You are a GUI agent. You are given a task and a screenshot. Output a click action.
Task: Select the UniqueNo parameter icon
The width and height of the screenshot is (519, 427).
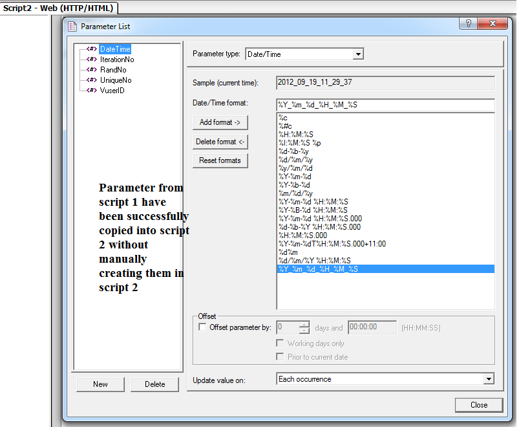92,80
